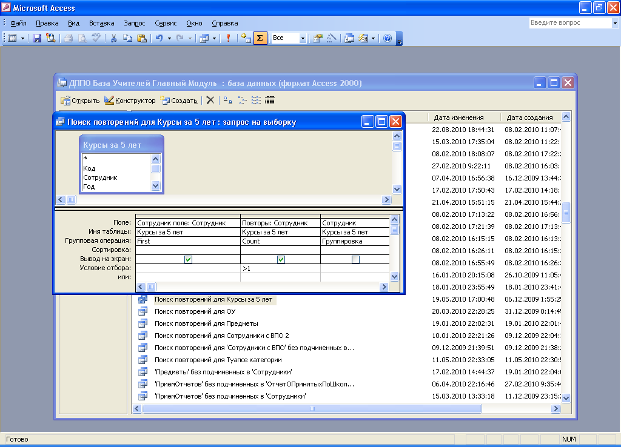Switch database window to details table view
This screenshot has height=447, width=621.
click(x=270, y=101)
